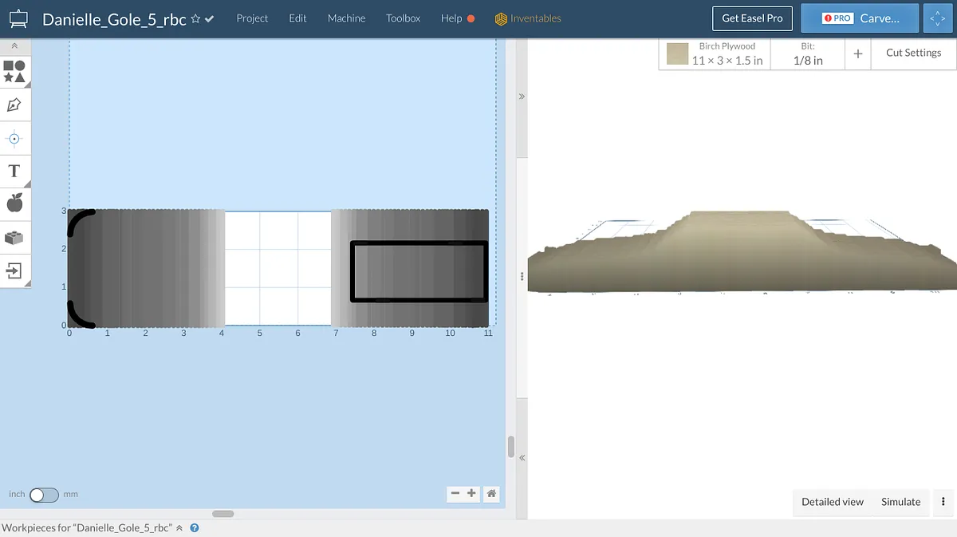Open the Machine menu
Screen dimensions: 957x537
click(x=346, y=18)
